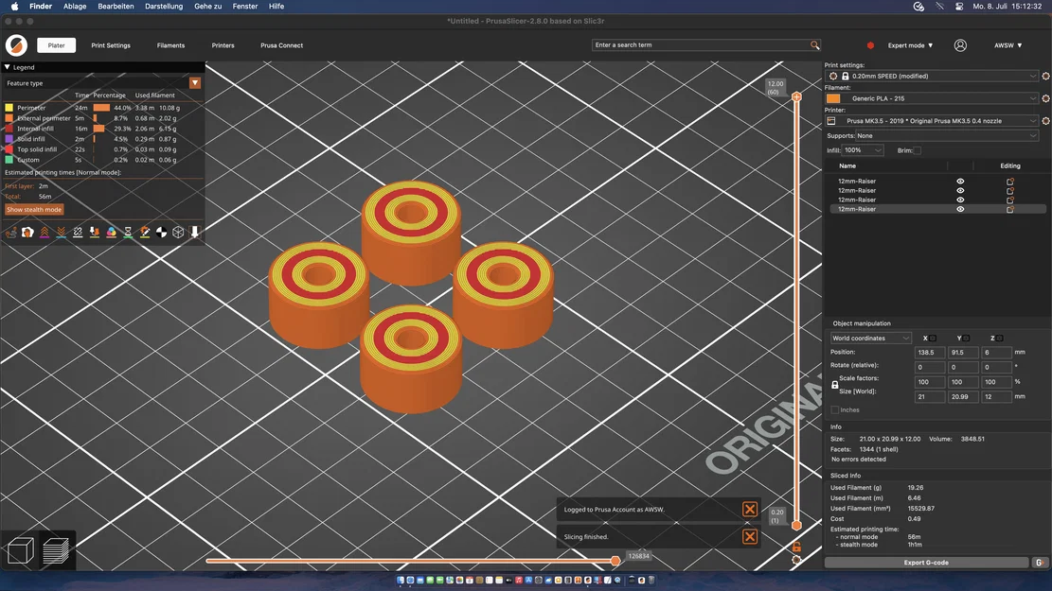
Task: Click the PrusaSlicer logo icon
Action: pos(17,44)
